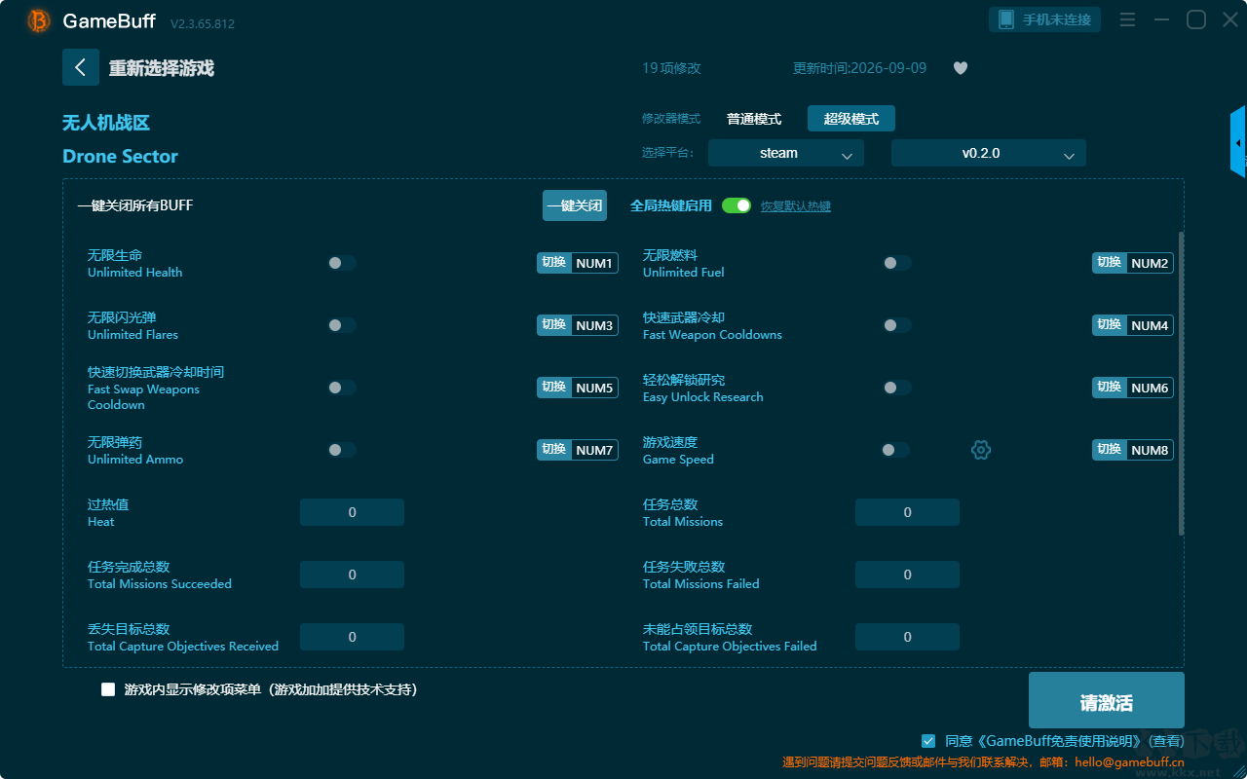Switch to normal mode (普通模式) tab

754,119
